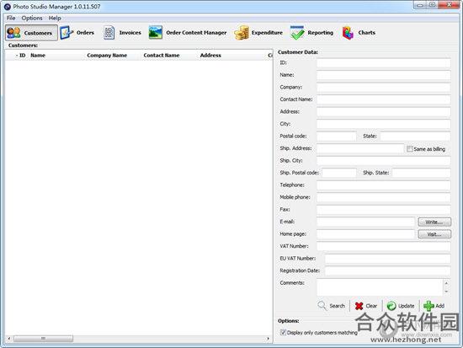Click the Comments scrollbar up arrow
The height and width of the screenshot is (348, 463).
(x=446, y=283)
